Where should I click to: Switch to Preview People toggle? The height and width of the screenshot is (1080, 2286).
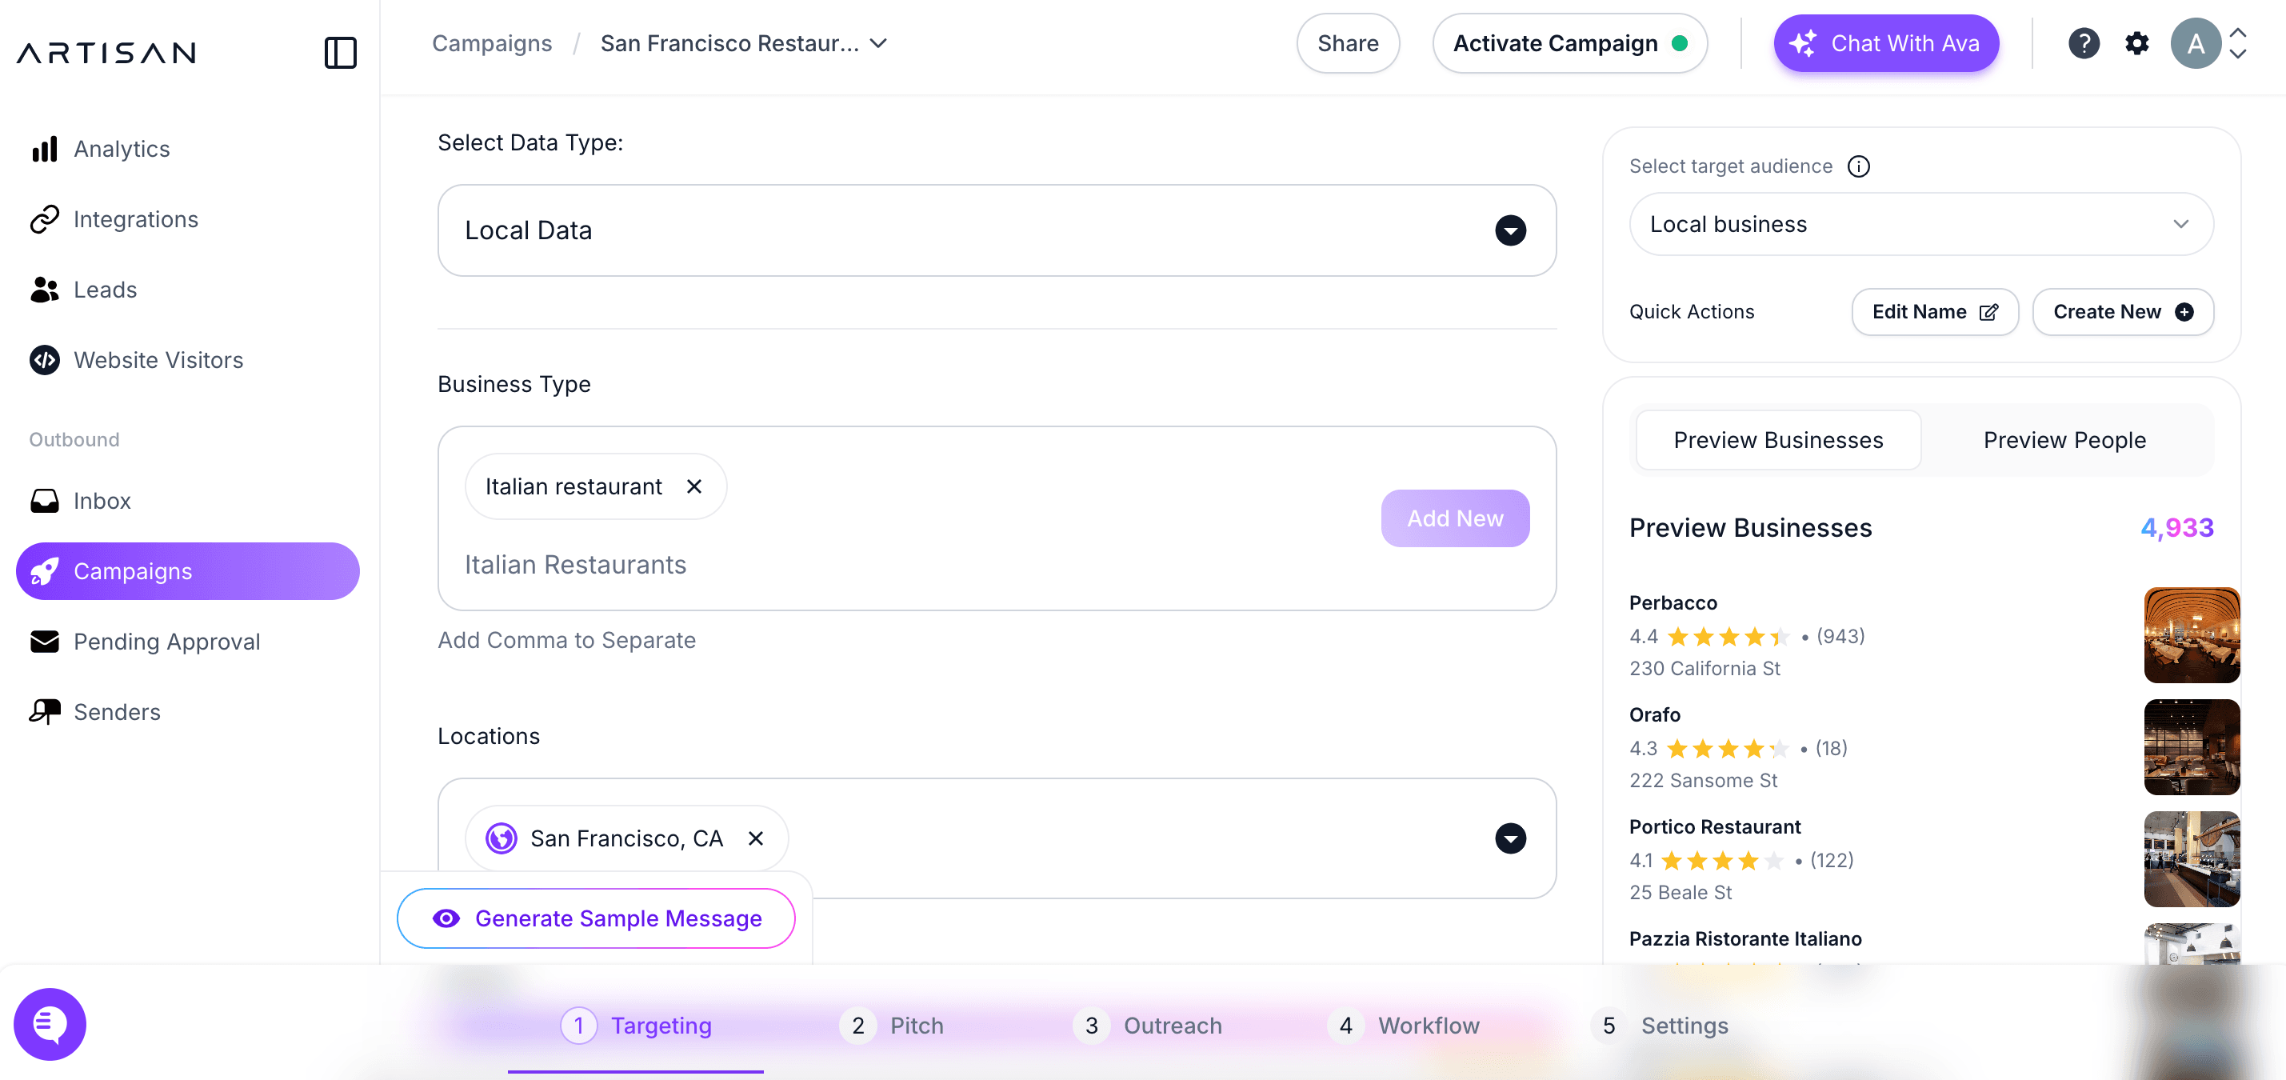tap(2064, 440)
